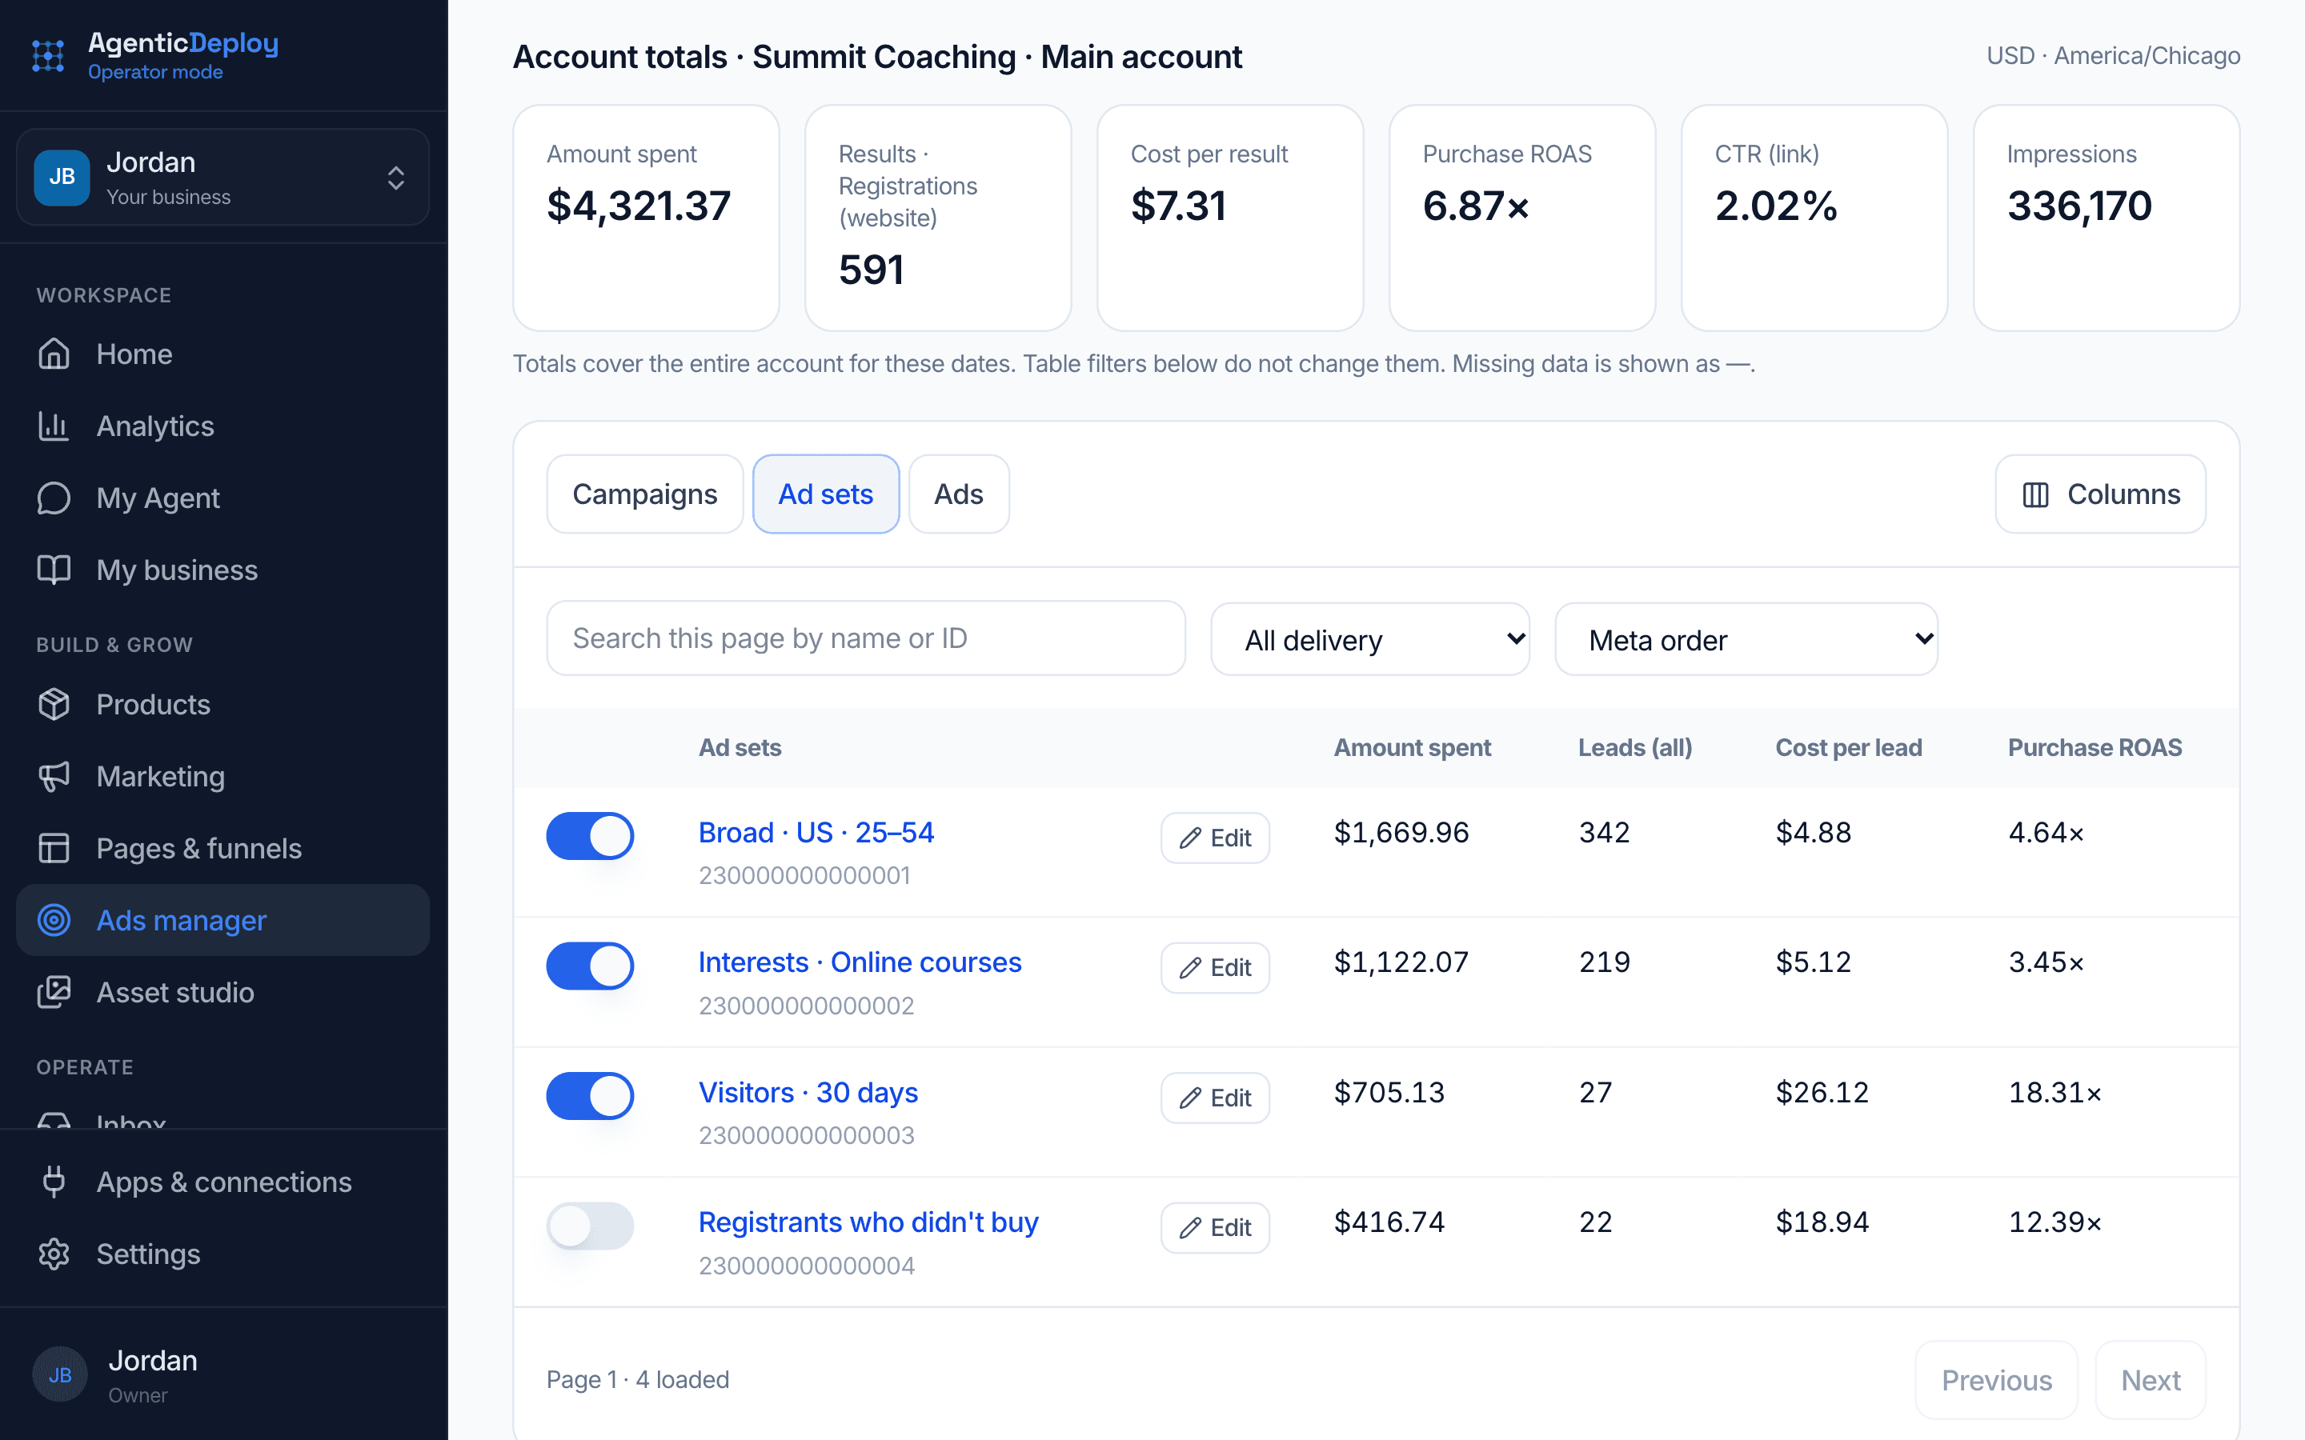Click the Cost per lead column header
Viewport: 2305px width, 1440px height.
point(1849,748)
